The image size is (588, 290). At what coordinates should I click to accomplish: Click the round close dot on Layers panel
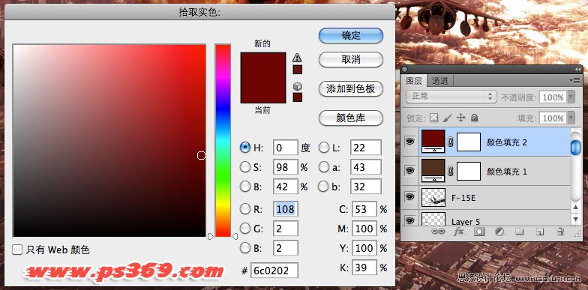405,70
